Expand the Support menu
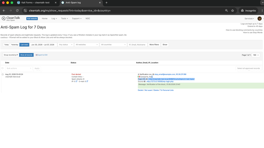 coord(77,18)
